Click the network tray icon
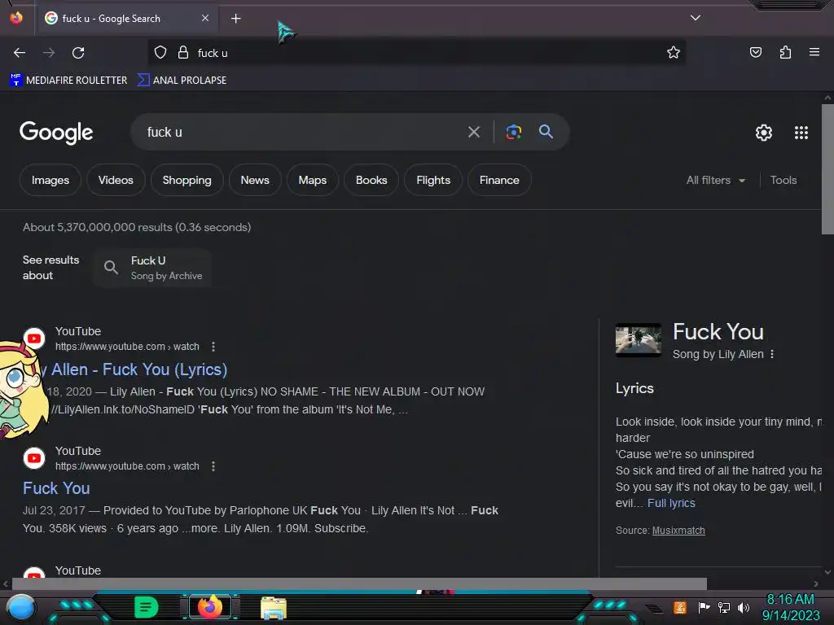The width and height of the screenshot is (834, 625). (x=723, y=607)
